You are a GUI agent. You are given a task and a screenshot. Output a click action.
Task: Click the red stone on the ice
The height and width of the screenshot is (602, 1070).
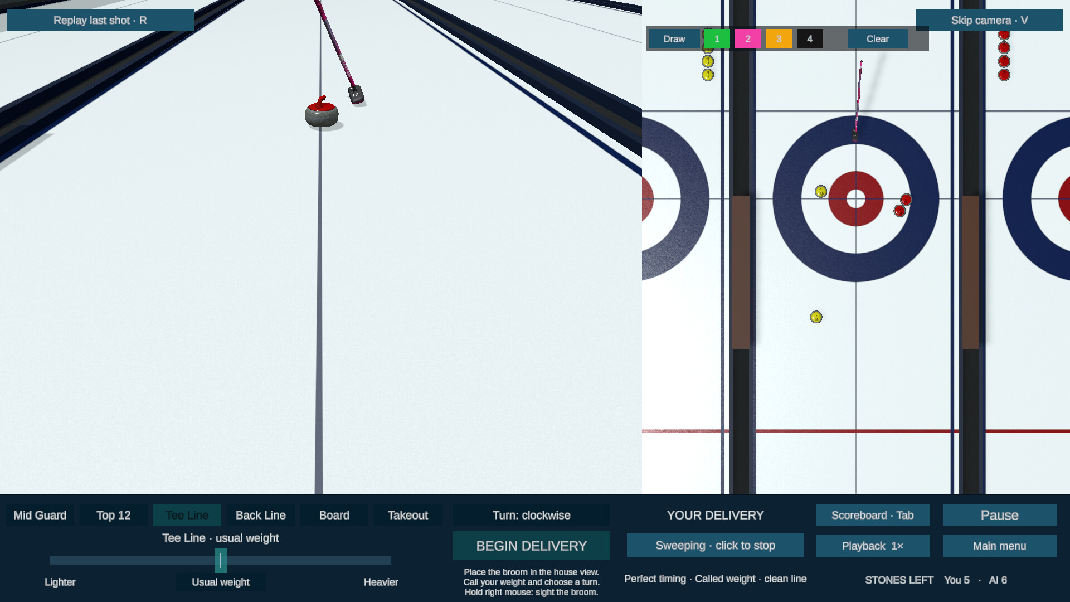(x=322, y=112)
